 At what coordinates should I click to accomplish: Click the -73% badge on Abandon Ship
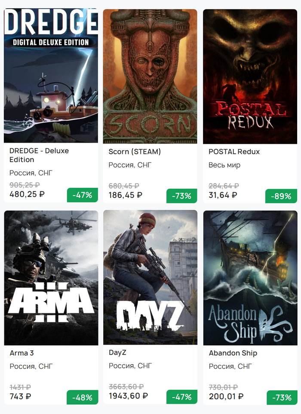281,397
